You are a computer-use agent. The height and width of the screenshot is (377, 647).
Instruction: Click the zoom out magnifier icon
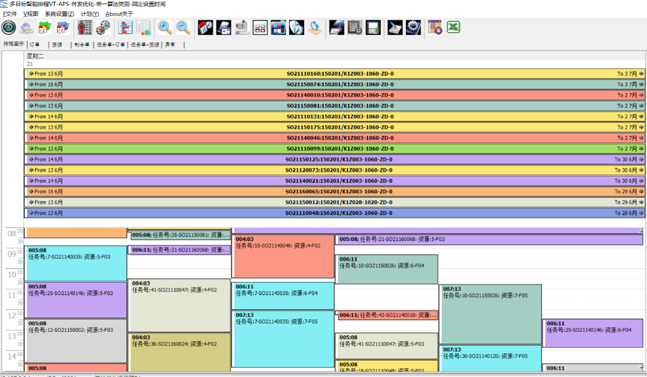click(x=183, y=27)
